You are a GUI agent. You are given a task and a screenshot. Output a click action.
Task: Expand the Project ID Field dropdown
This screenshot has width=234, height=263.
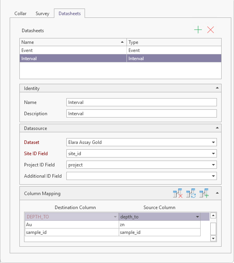[213, 165]
